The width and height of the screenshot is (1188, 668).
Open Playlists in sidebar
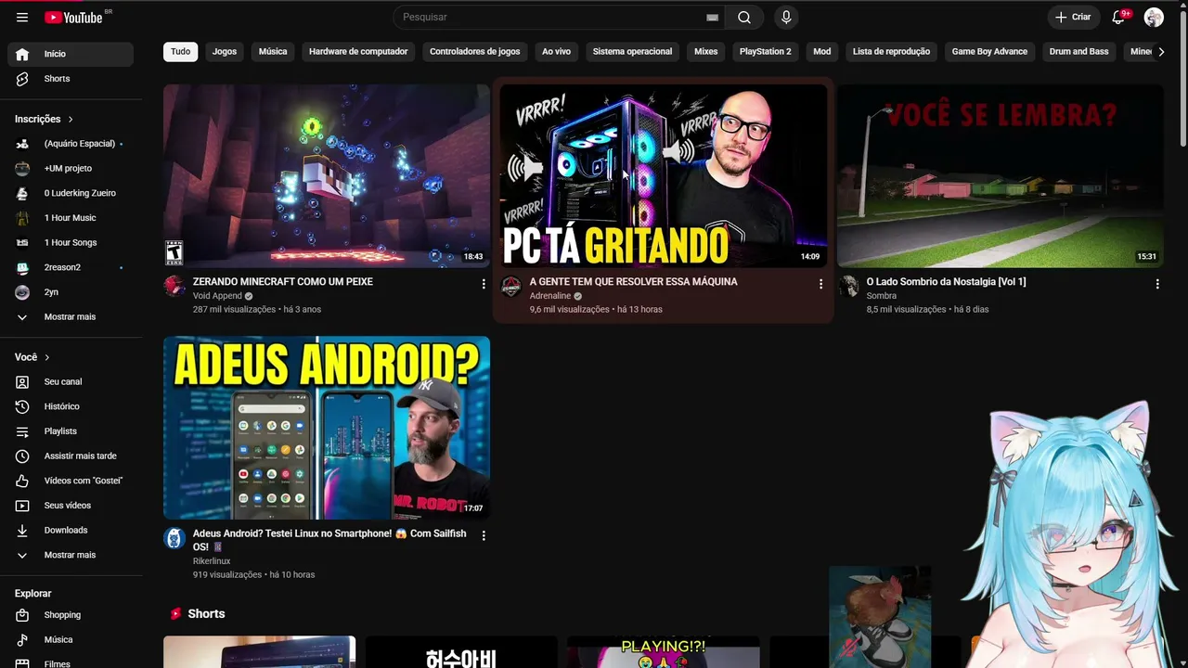[71, 431]
